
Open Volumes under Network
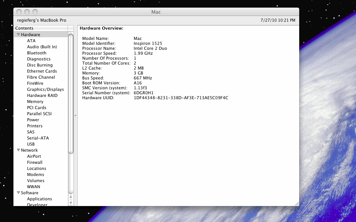click(36, 181)
